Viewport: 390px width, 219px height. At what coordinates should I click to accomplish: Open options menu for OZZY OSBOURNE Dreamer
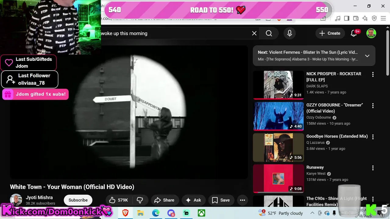tap(373, 106)
